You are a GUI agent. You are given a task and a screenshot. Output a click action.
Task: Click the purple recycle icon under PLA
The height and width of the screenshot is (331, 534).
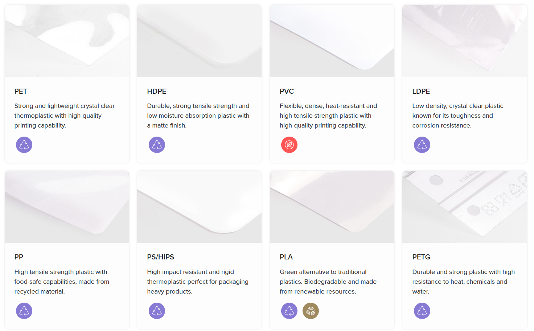pos(289,311)
